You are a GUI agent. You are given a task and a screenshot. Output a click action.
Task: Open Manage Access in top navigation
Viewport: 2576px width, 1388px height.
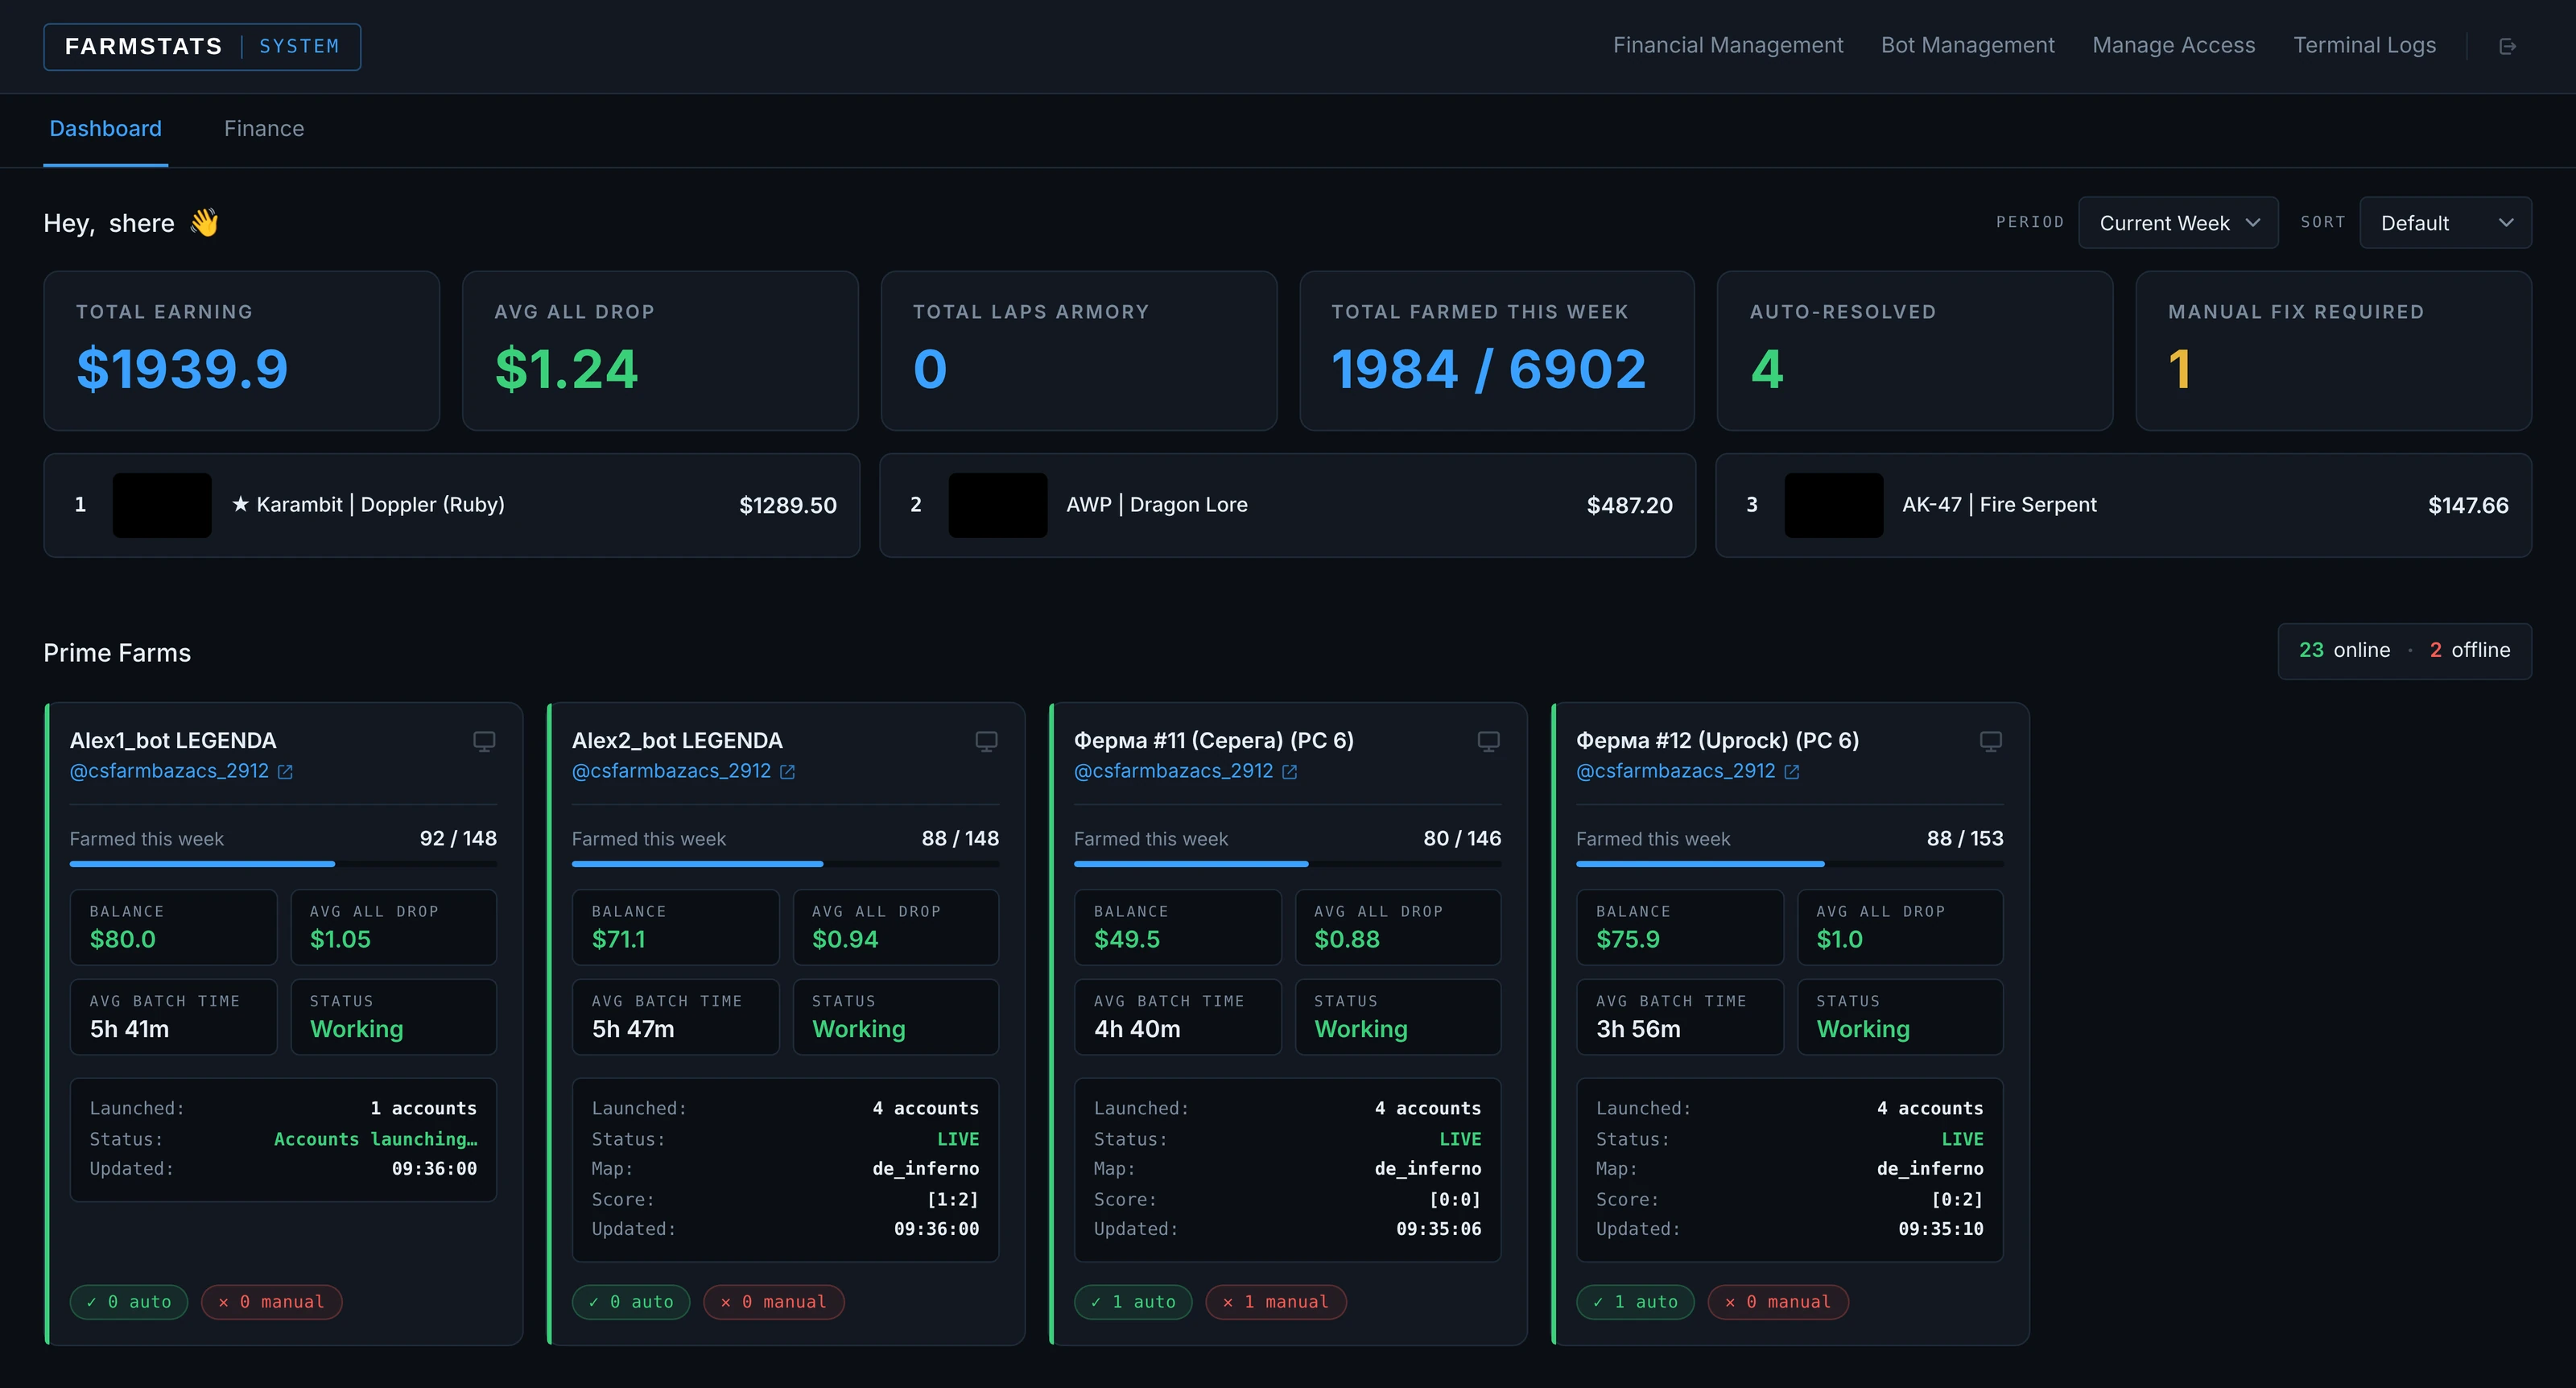point(2173,46)
